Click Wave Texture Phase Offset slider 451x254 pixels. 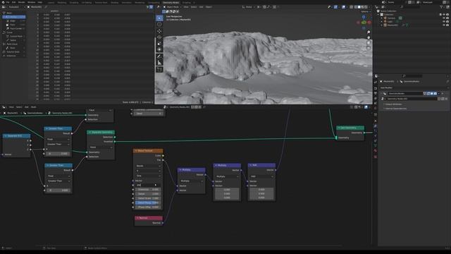click(x=148, y=207)
